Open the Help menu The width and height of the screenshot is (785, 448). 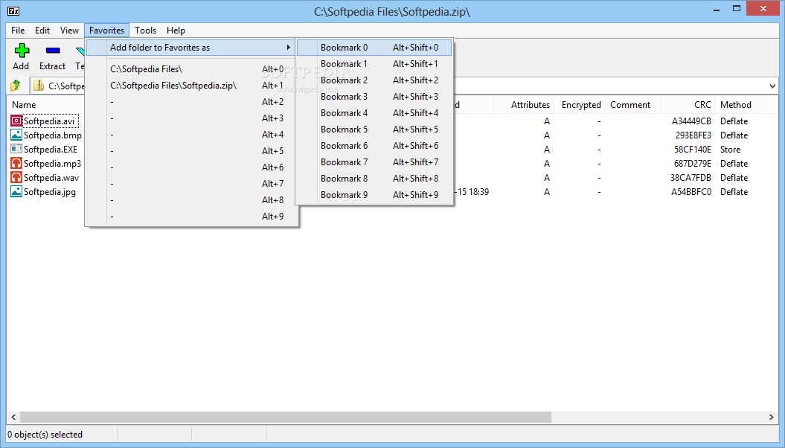pyautogui.click(x=176, y=31)
